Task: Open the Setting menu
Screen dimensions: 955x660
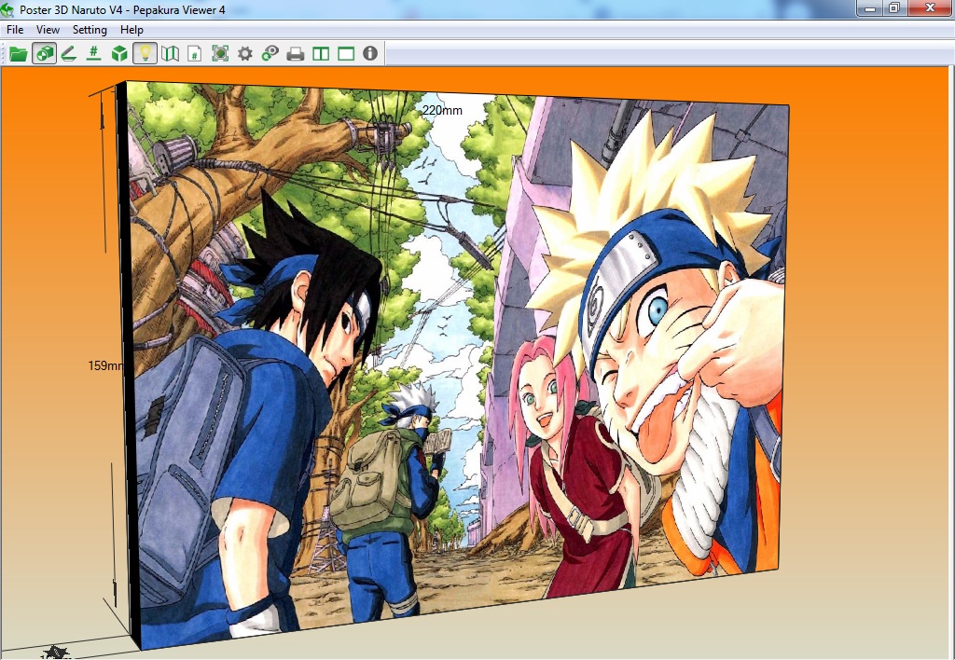Action: coord(90,29)
